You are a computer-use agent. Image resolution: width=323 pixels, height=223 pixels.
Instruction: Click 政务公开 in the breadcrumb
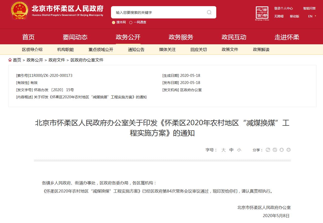(x=35, y=60)
